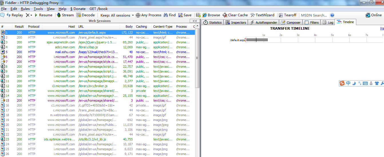
Task: Click Clear Cache in the toolbar
Action: point(235,15)
